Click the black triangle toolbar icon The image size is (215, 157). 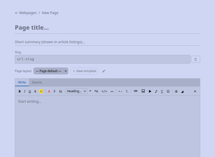point(182,92)
